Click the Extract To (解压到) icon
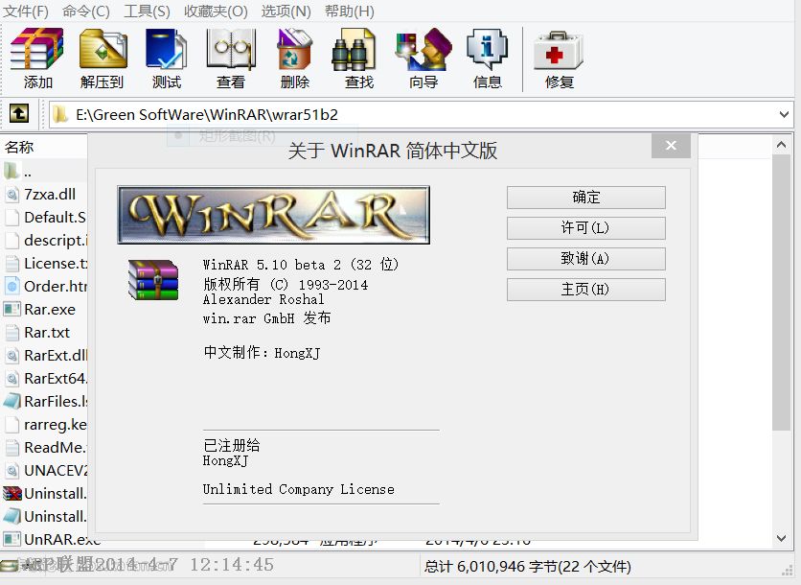 coord(103,49)
